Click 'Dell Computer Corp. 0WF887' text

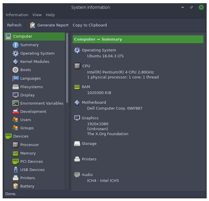click(115, 108)
